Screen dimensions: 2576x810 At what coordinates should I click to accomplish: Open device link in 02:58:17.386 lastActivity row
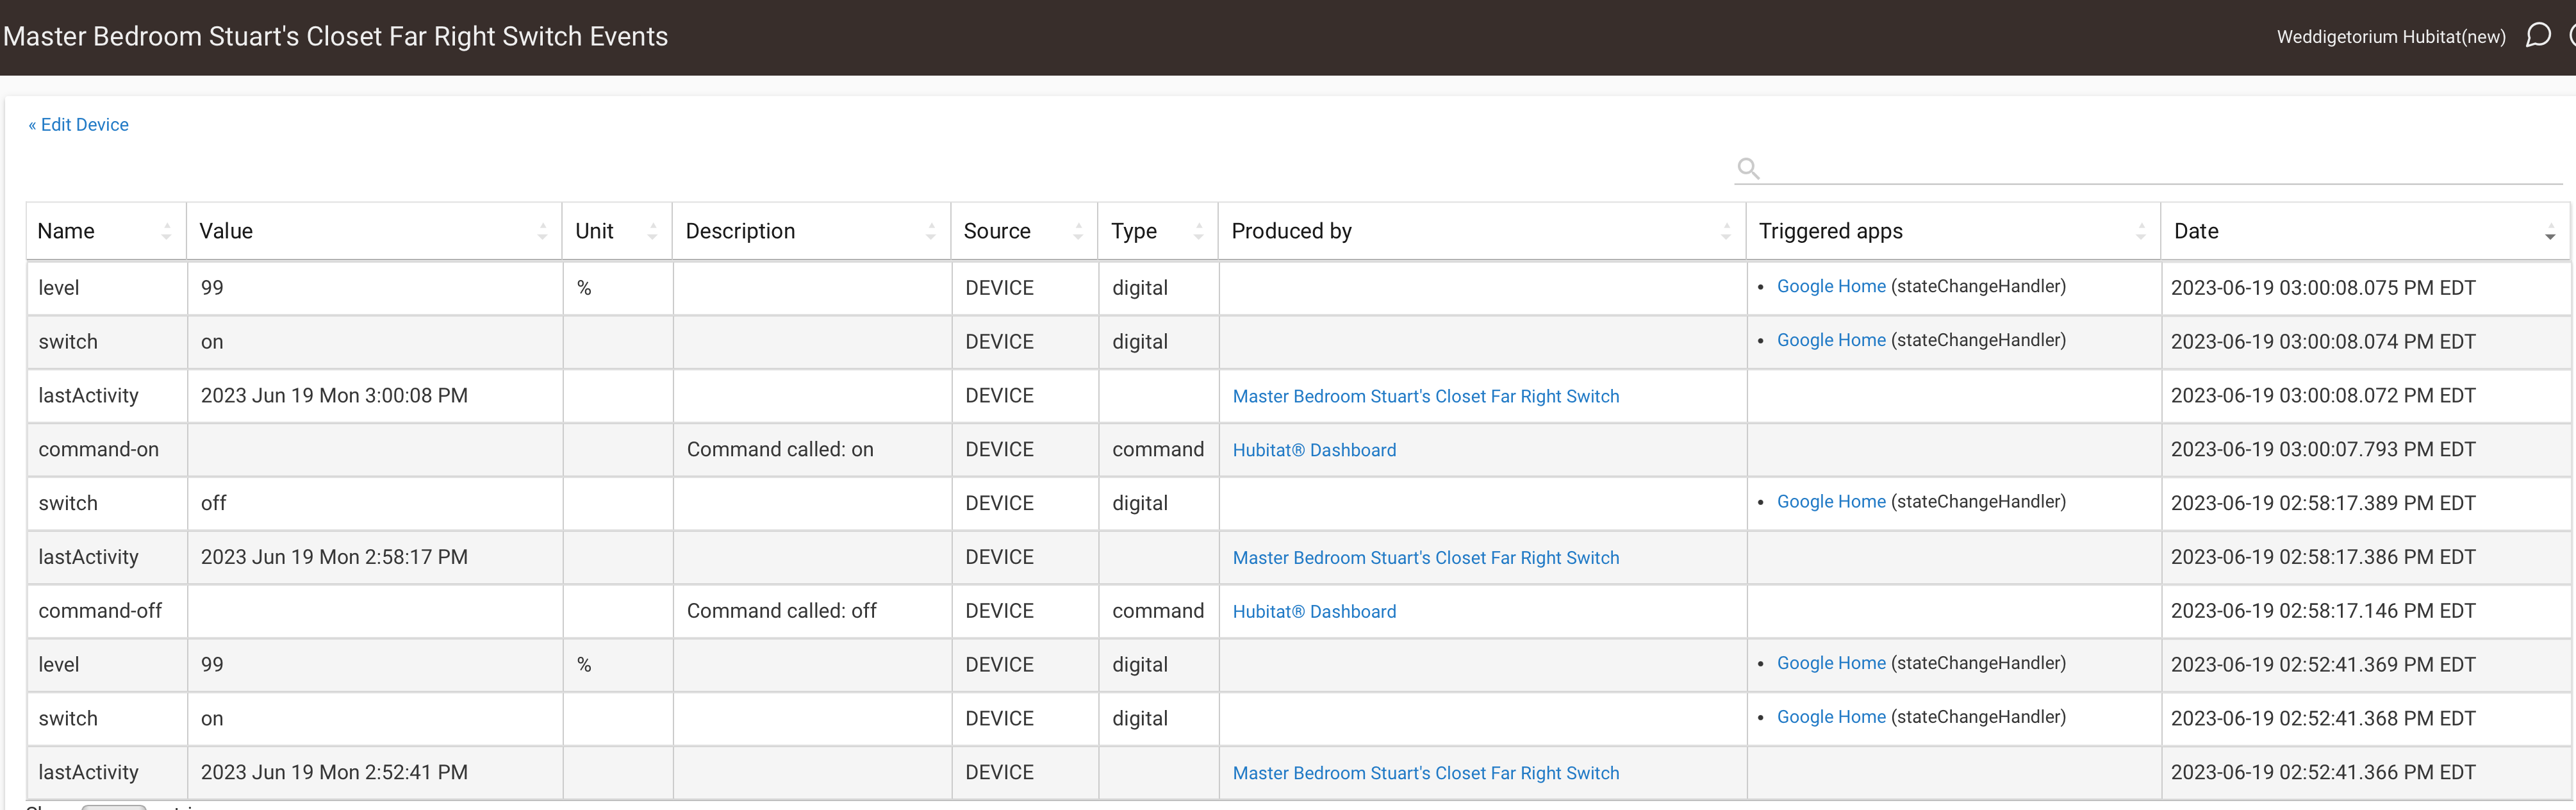1426,558
